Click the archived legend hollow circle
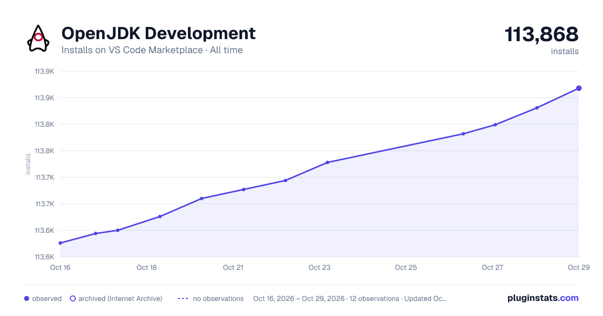This screenshot has width=603, height=316. tap(72, 298)
